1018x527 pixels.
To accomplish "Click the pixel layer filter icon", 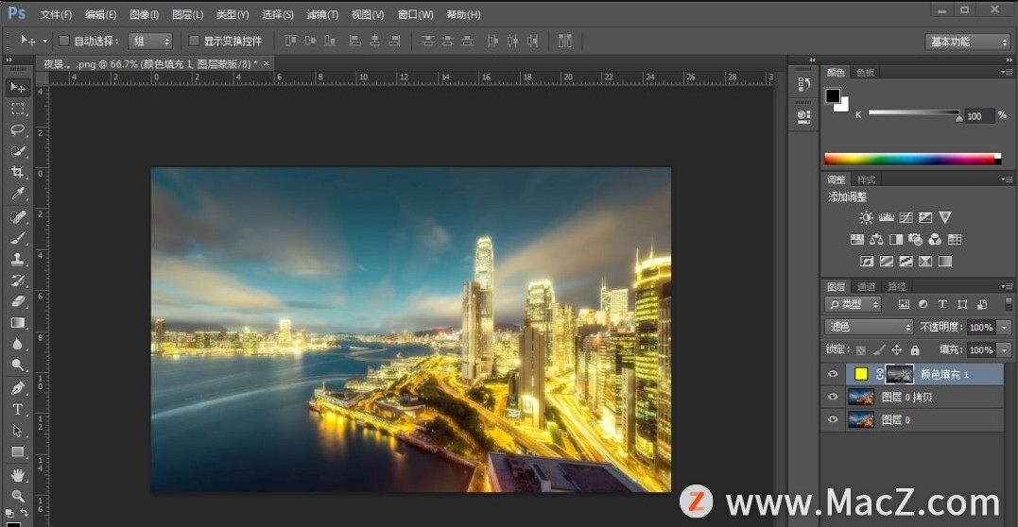I will 903,304.
